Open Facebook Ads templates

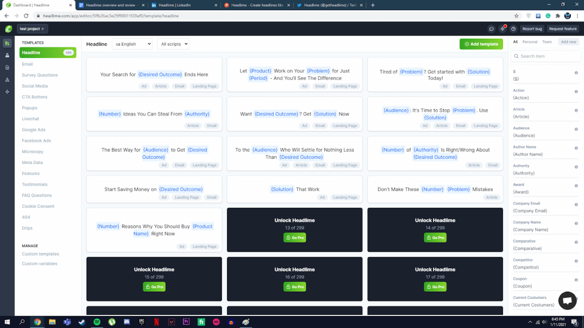point(36,141)
